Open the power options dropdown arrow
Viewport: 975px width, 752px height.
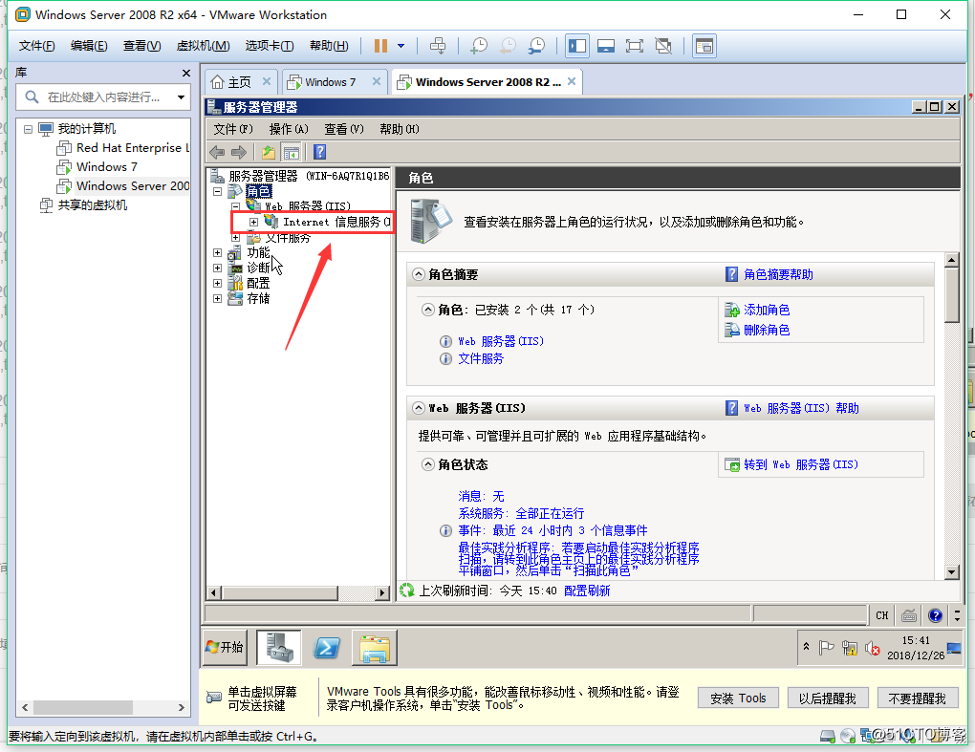point(401,45)
